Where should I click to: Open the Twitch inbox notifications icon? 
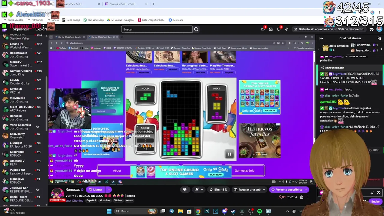(271, 29)
